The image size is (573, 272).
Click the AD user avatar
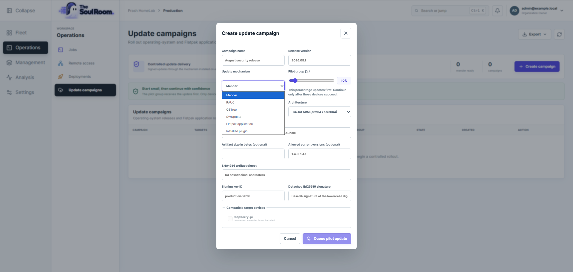(515, 10)
